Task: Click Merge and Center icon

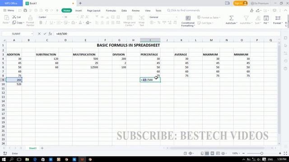Action: pos(130,18)
